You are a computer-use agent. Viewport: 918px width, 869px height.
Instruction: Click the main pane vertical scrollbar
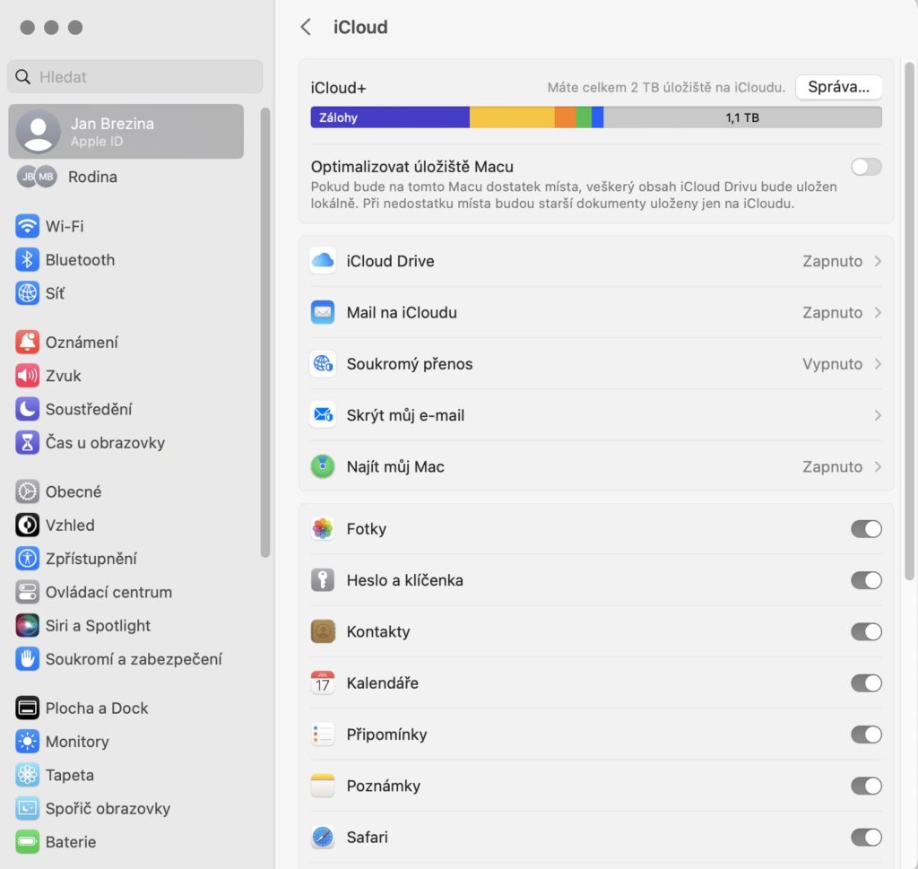point(909,321)
